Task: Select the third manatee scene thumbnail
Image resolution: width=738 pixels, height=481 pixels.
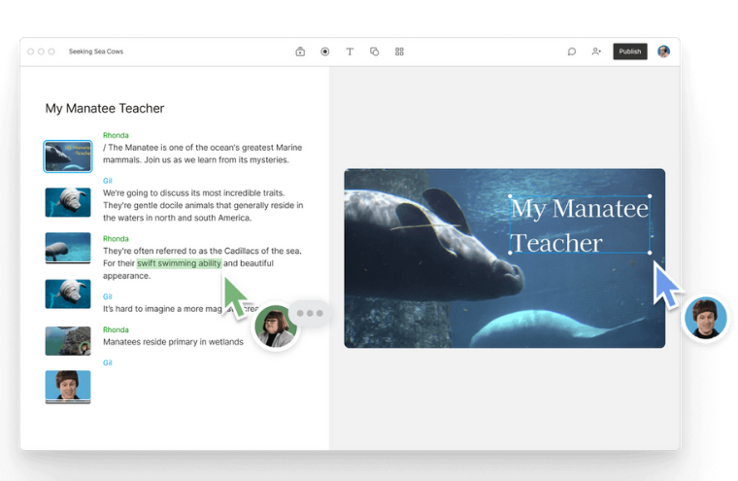Action: coord(68,247)
